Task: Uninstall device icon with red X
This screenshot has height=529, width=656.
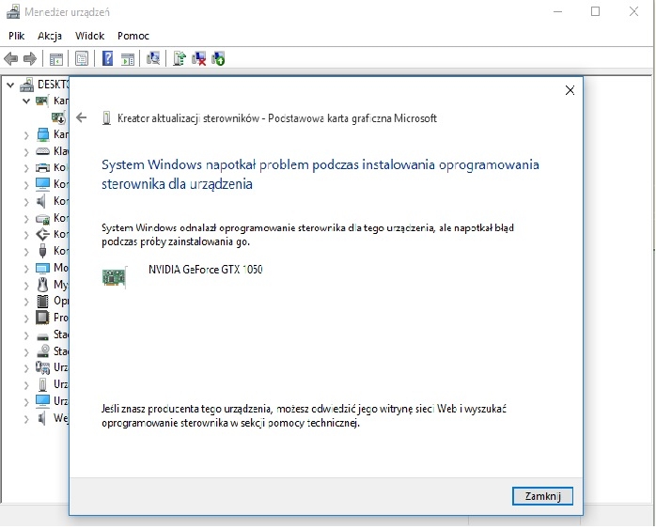Action: 198,58
